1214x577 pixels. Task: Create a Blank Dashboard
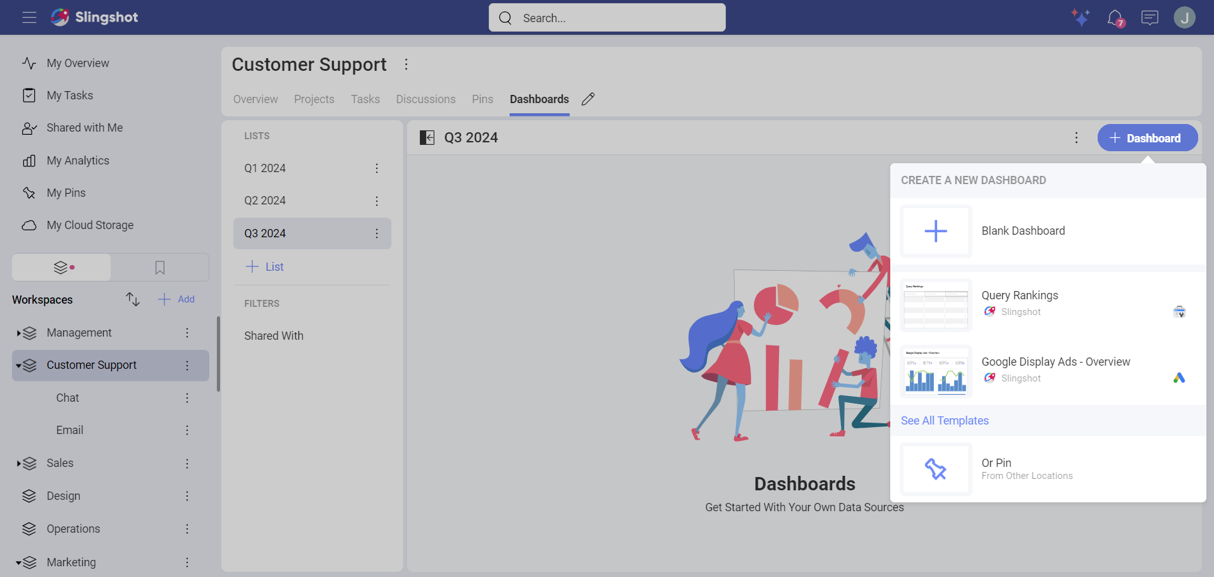(x=1048, y=231)
